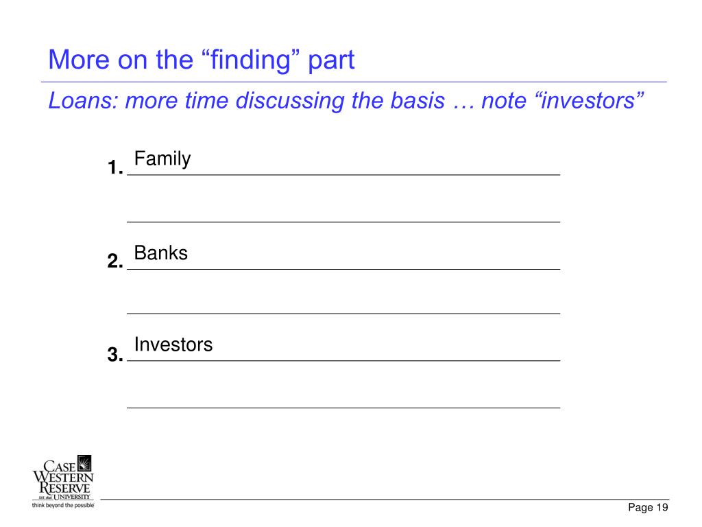Click the word "Banks" on line 2
702x527 pixels.
160,253
